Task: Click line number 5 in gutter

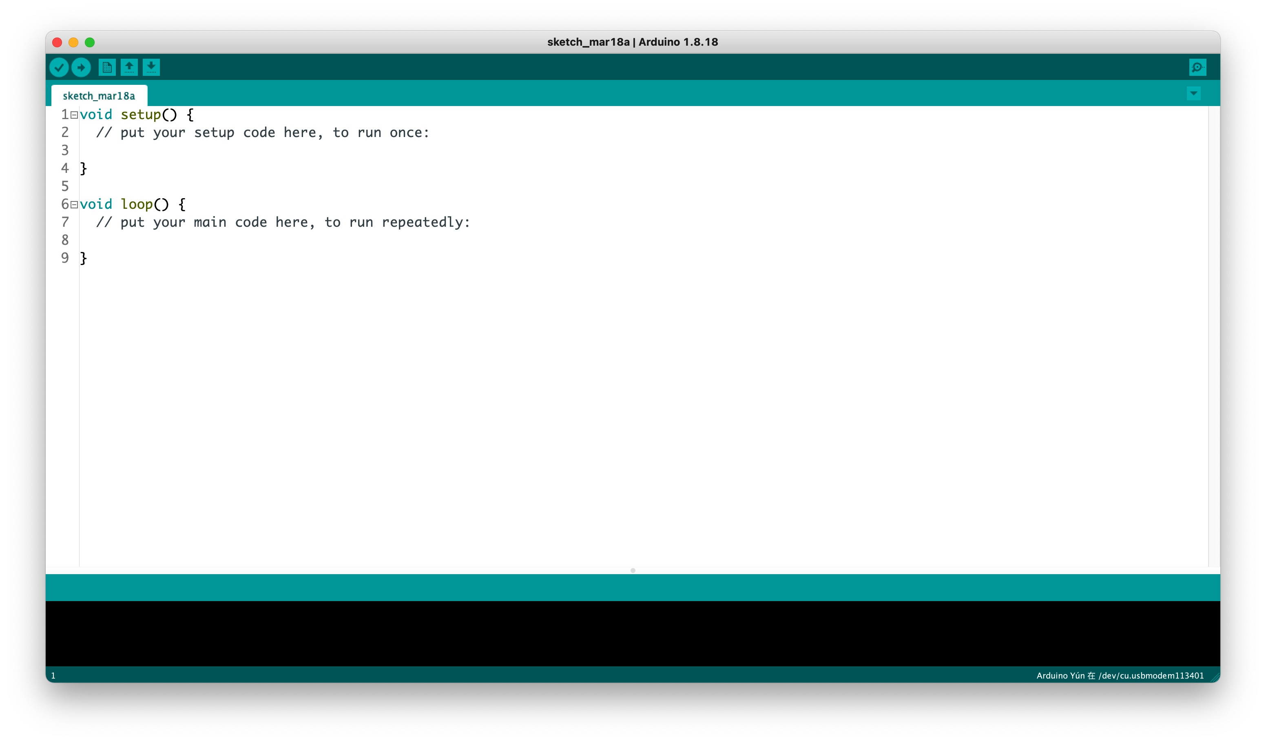Action: (65, 186)
